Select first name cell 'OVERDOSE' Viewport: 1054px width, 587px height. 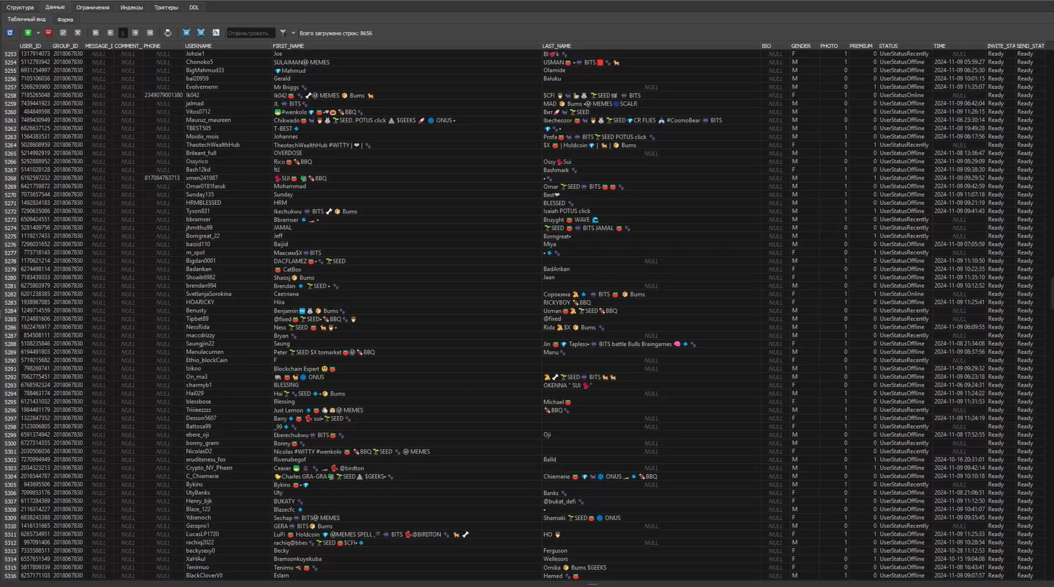pos(406,153)
